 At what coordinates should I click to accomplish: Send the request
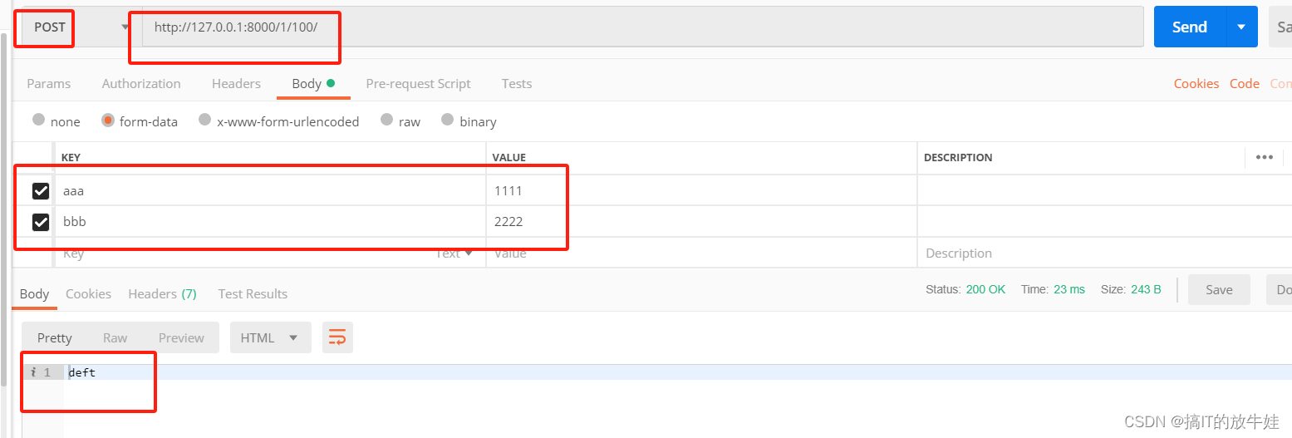coord(1190,27)
